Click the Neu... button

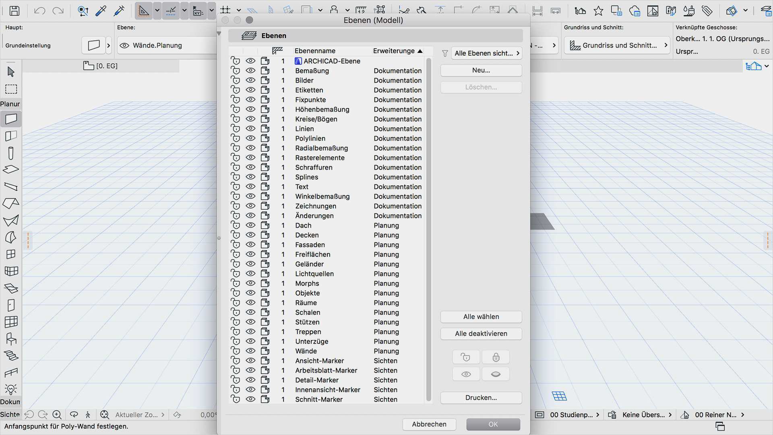tap(481, 70)
